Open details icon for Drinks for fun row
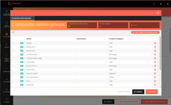This screenshot has height=105, width=171. click(x=155, y=66)
